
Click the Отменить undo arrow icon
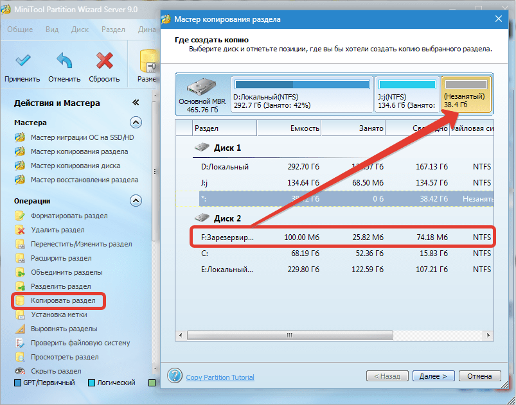pyautogui.click(x=64, y=60)
